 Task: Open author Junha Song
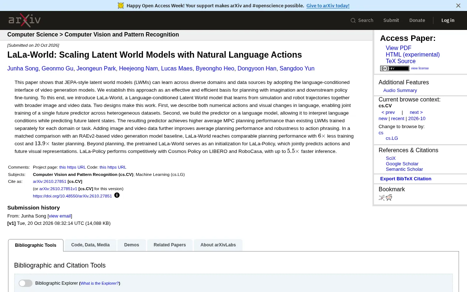23,69
